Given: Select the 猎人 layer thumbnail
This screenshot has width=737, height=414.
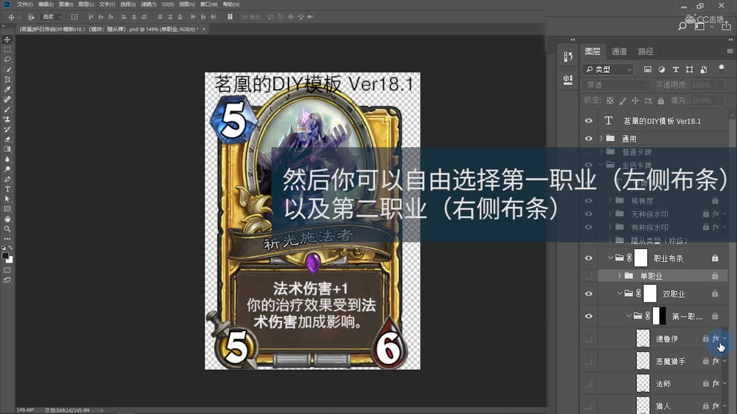Looking at the screenshot, I should 643,405.
